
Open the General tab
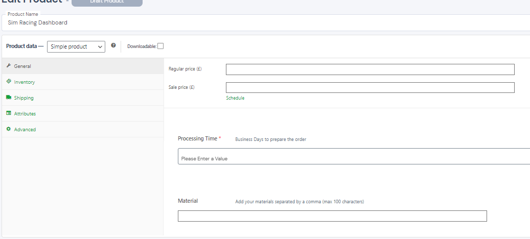tap(83, 66)
